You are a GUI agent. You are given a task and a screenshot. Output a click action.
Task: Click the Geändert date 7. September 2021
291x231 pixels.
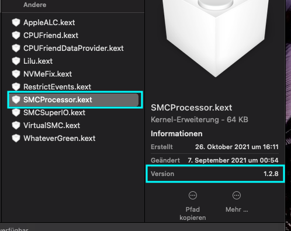click(x=233, y=160)
